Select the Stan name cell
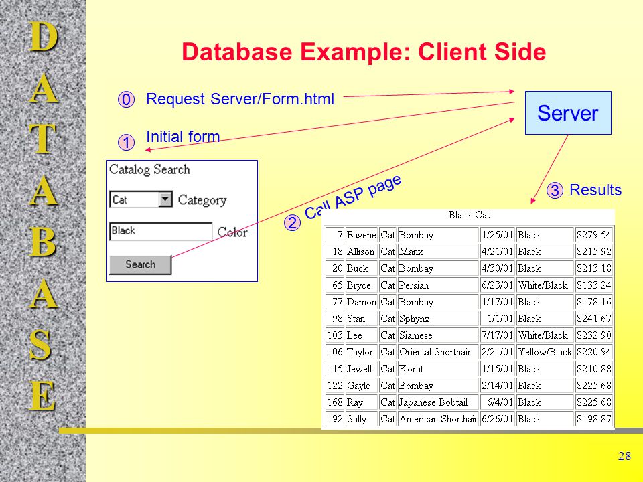Screen dimensions: 643x482 361,319
